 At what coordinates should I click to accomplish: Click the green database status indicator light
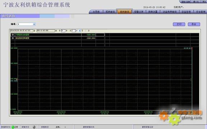click(x=13, y=127)
